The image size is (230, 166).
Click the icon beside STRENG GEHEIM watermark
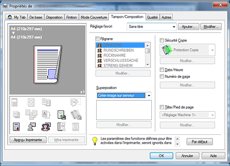100,66
